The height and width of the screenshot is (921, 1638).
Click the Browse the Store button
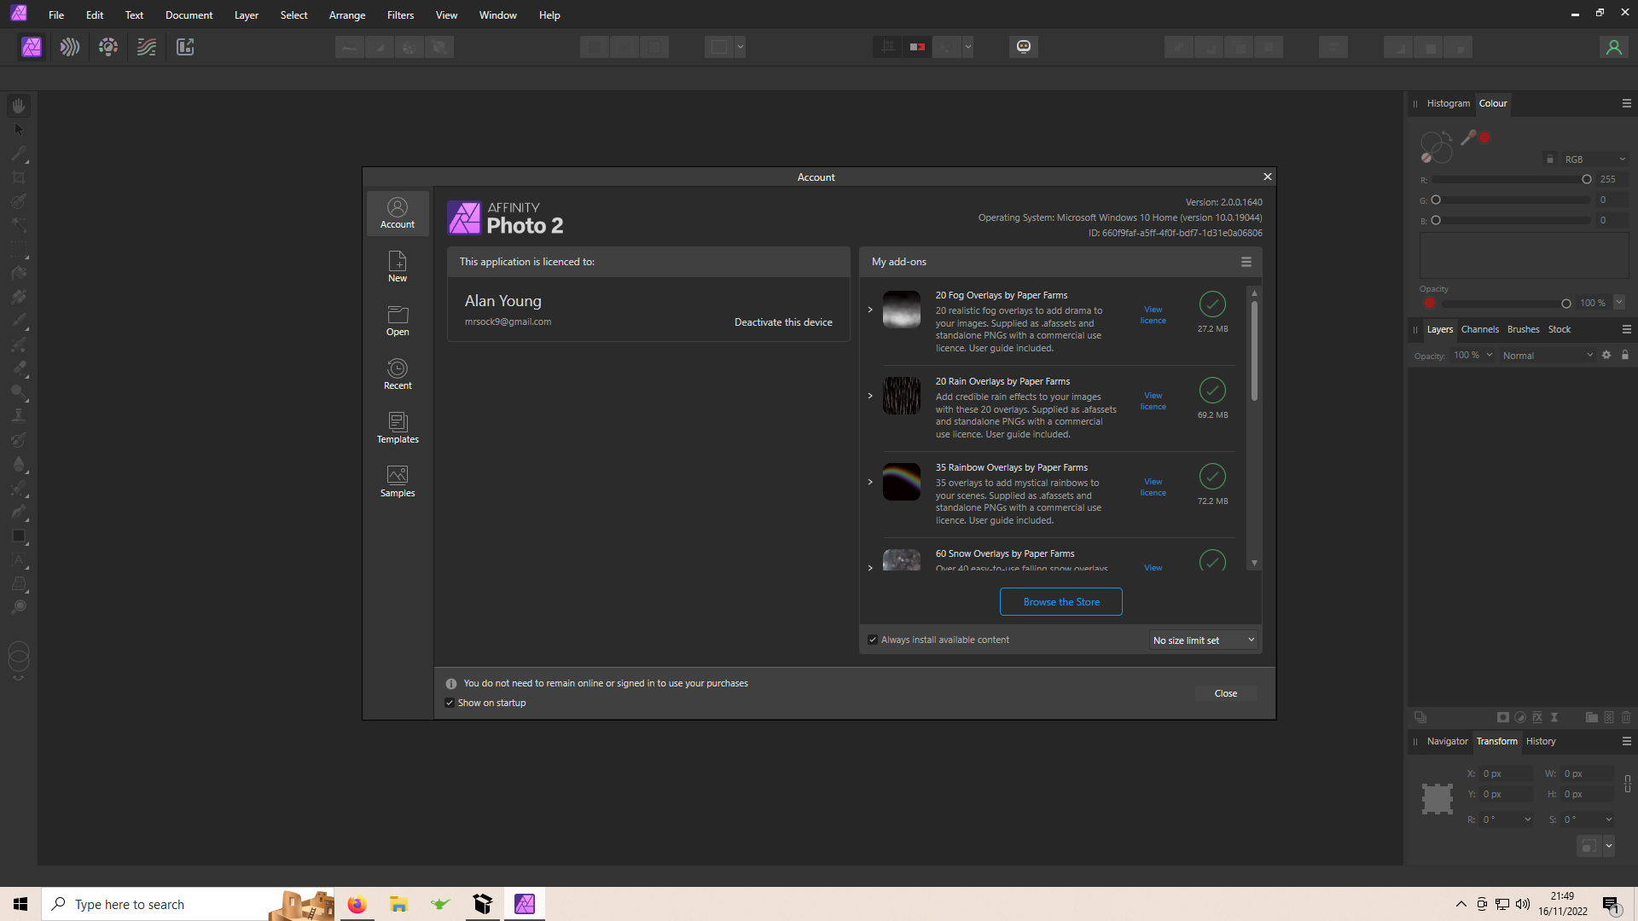1060,602
